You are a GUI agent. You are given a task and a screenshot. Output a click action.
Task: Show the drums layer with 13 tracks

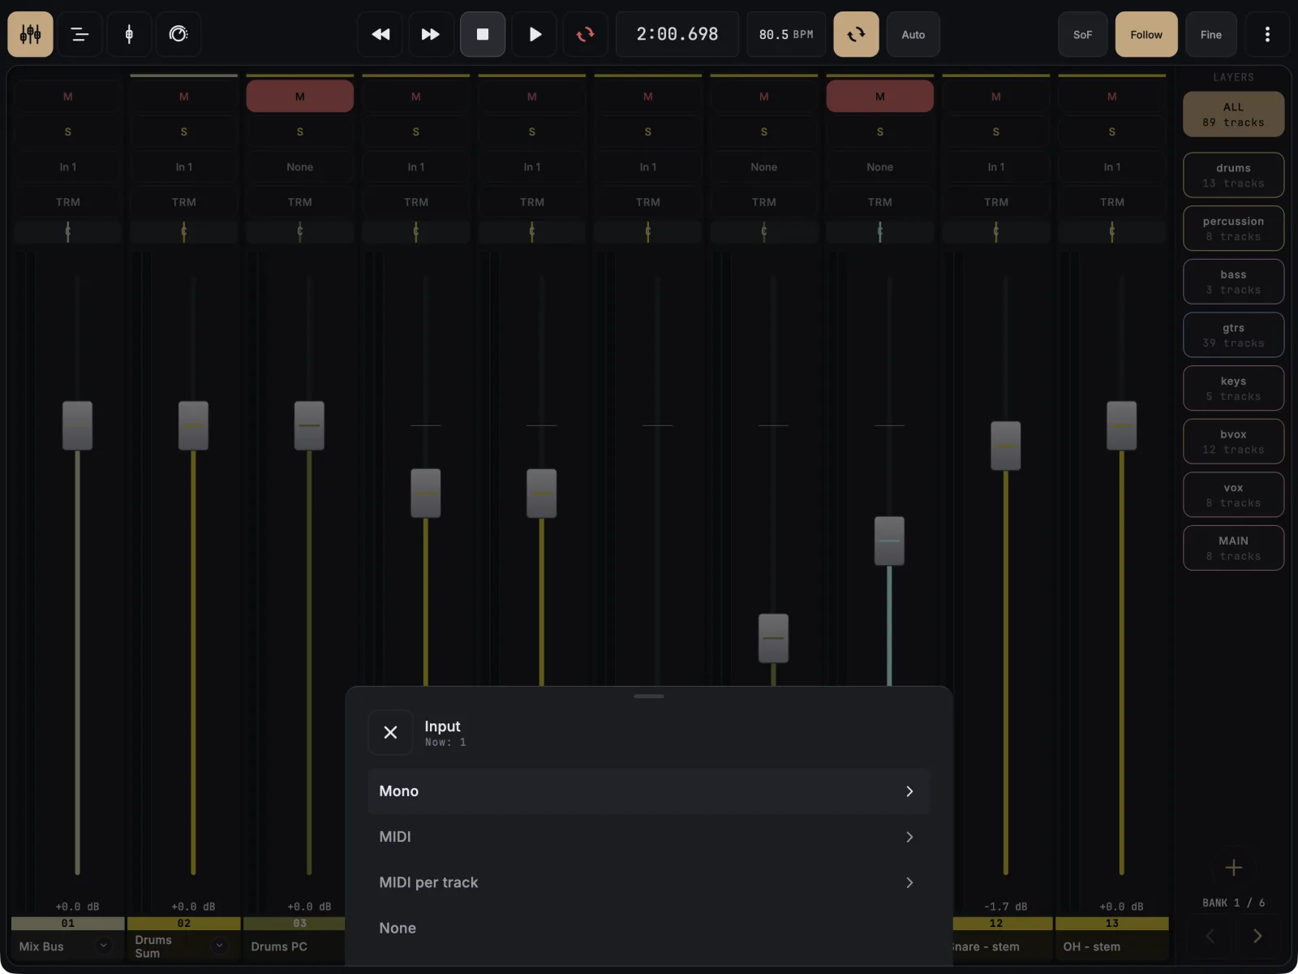[x=1233, y=175]
